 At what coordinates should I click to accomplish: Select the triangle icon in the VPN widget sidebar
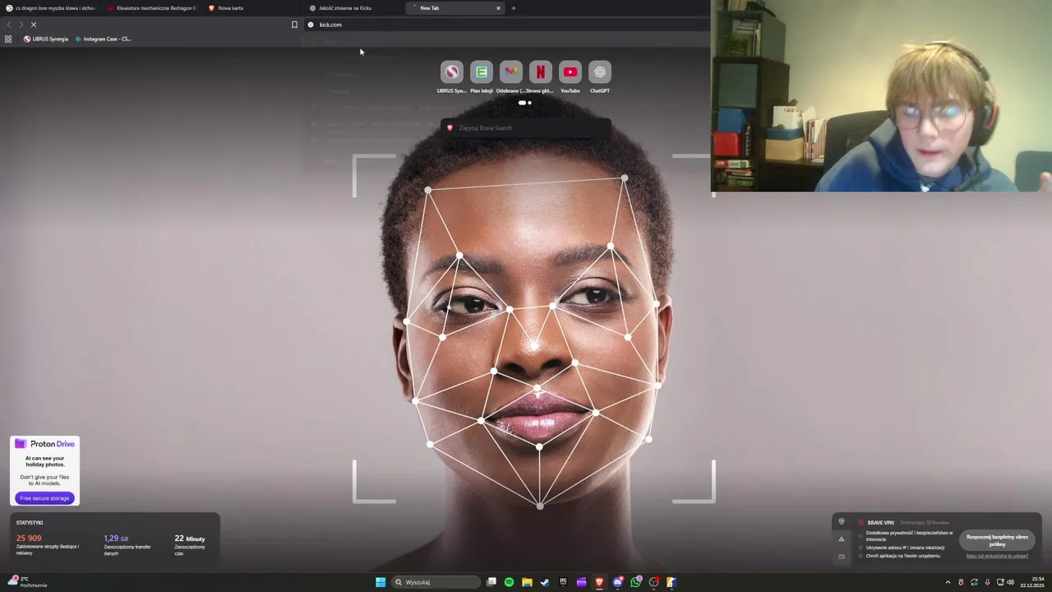[x=841, y=539]
